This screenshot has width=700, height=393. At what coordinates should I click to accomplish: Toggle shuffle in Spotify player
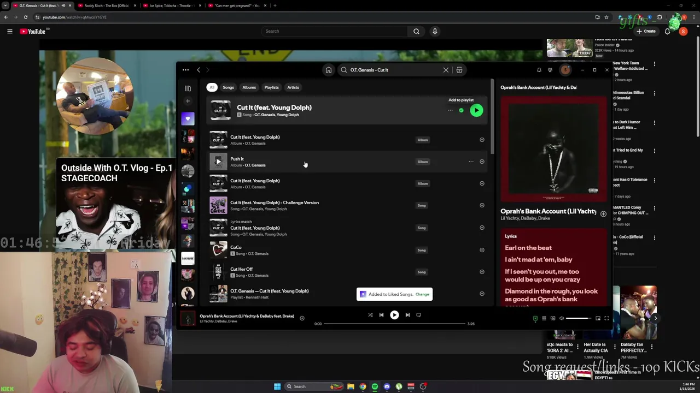(x=370, y=315)
